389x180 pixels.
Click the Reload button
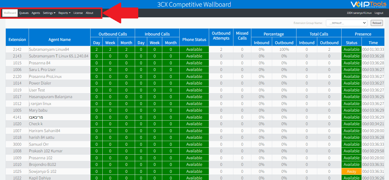(377, 23)
